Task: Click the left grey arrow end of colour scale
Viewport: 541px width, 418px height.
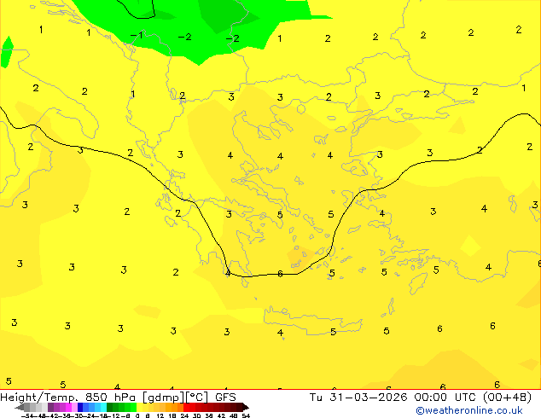Action: (20, 408)
